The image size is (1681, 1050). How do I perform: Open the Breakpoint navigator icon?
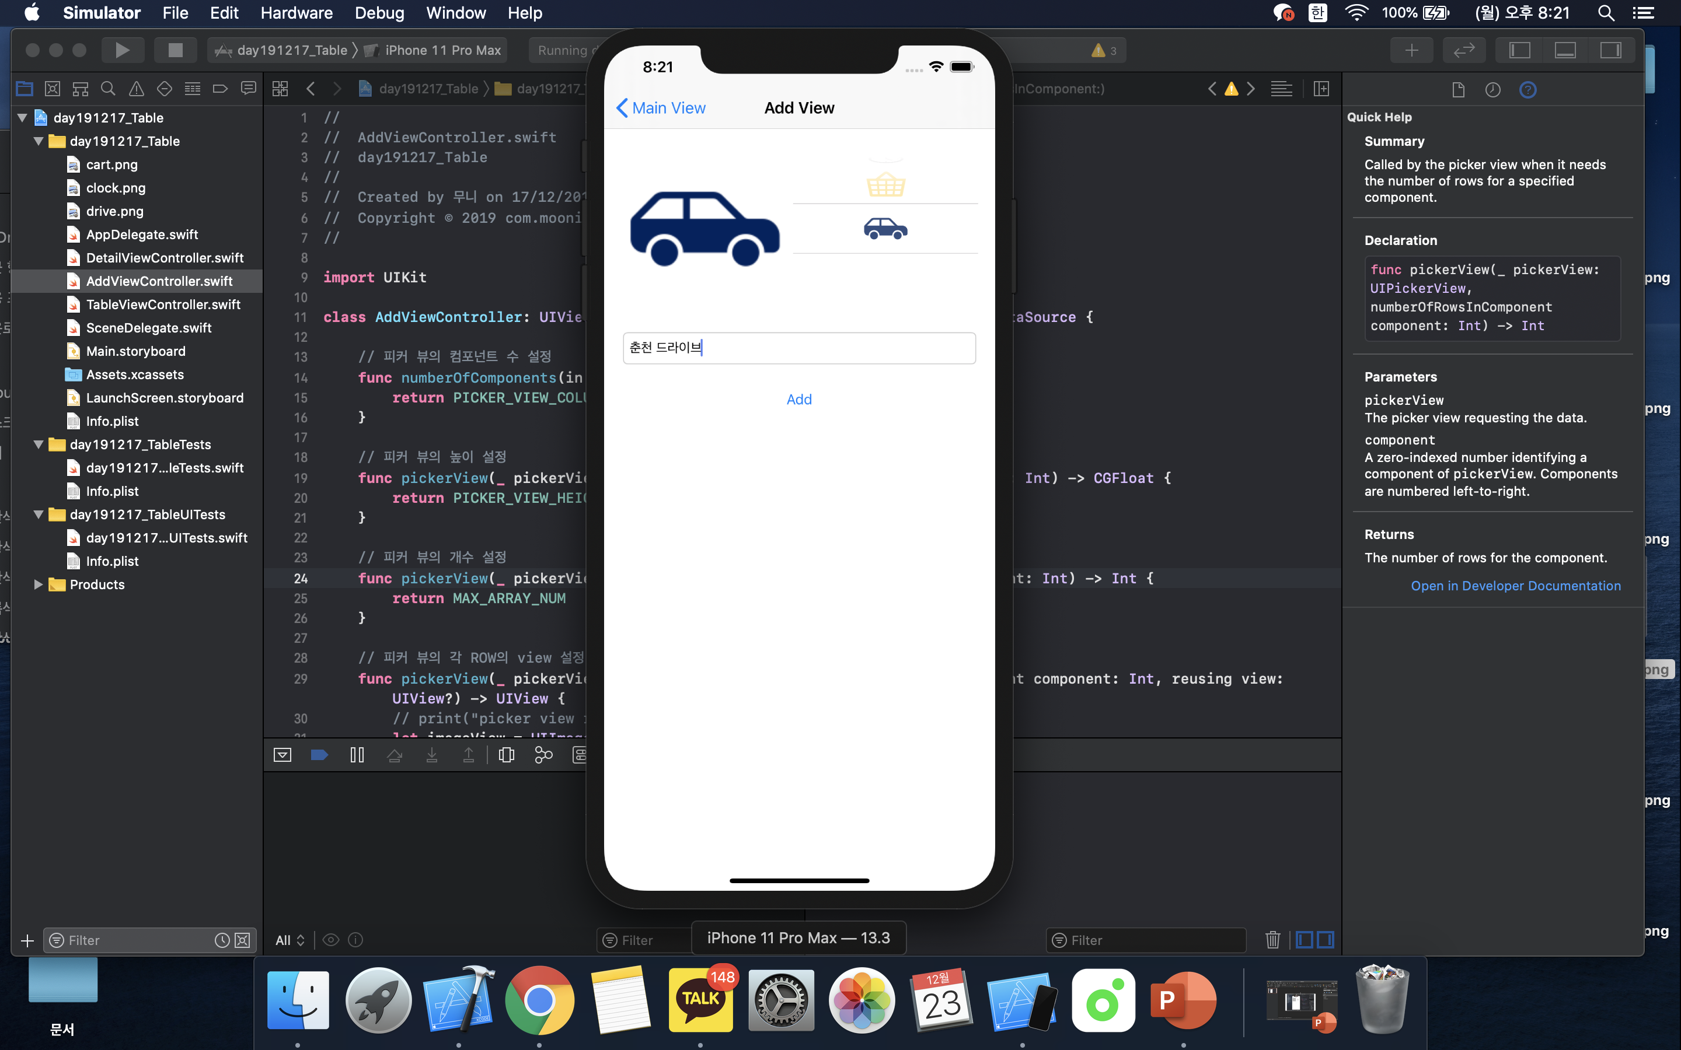pos(219,89)
